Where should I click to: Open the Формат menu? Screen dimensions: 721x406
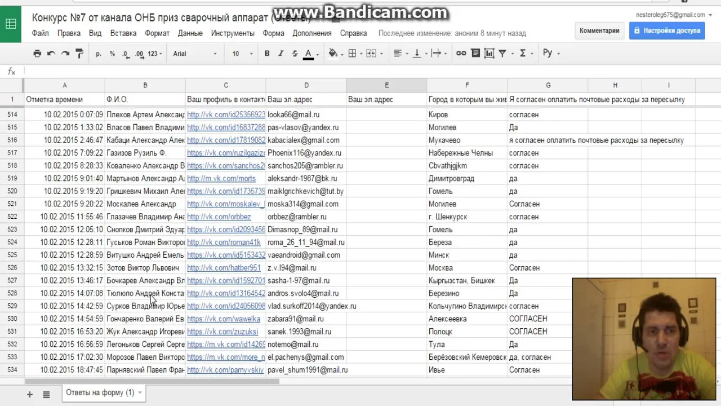(157, 33)
